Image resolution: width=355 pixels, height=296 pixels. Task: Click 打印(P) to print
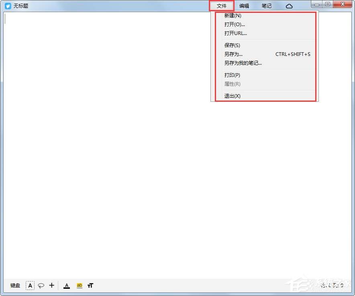coord(232,75)
